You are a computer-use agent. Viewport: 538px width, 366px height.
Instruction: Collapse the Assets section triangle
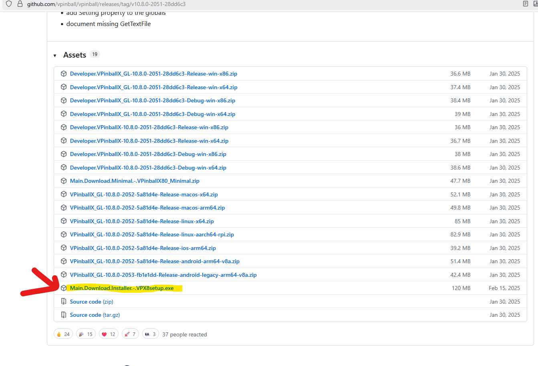pos(55,56)
